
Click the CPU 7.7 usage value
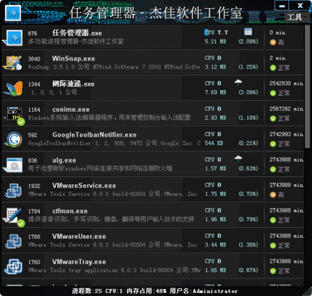click(x=216, y=33)
